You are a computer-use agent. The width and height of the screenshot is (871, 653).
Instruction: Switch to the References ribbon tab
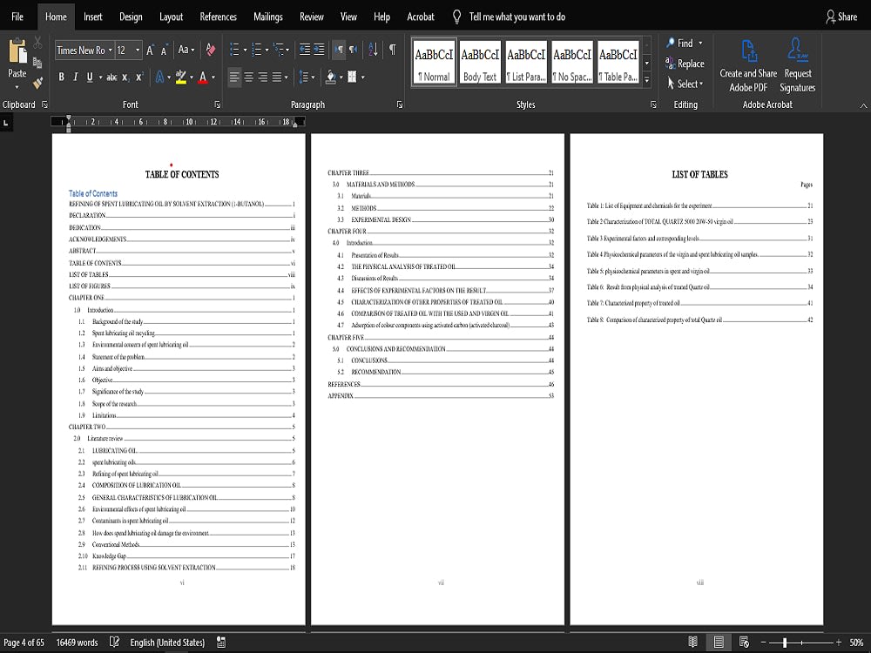pyautogui.click(x=218, y=16)
